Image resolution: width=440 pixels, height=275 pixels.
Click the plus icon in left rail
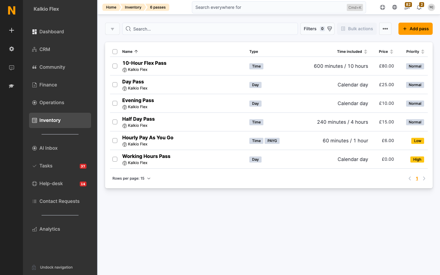pos(12,30)
